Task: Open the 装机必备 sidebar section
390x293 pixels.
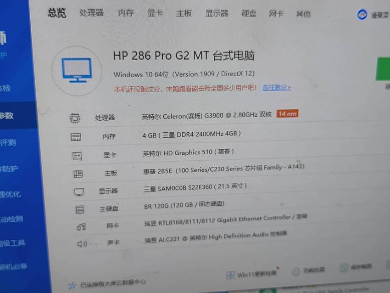Action: pyautogui.click(x=13, y=267)
